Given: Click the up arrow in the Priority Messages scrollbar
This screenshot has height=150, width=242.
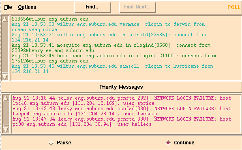Looking at the screenshot, I should click(x=6, y=98).
